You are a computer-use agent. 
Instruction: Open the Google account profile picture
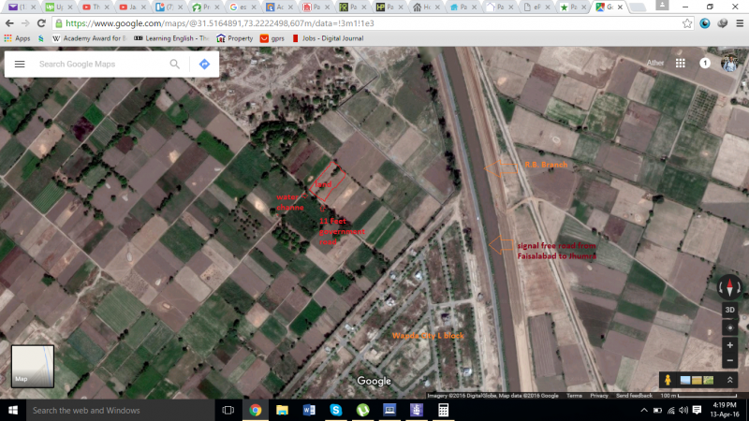pyautogui.click(x=729, y=63)
